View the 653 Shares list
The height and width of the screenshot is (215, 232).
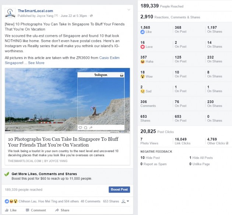tap(111, 201)
